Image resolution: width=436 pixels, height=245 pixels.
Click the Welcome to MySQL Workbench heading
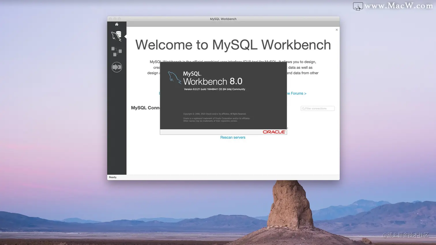click(233, 45)
